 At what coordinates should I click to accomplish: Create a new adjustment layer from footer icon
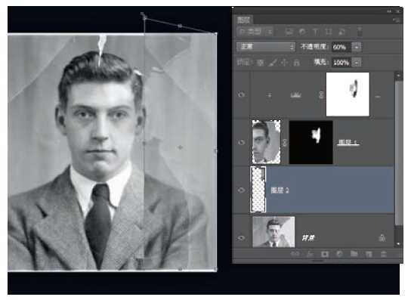(339, 254)
